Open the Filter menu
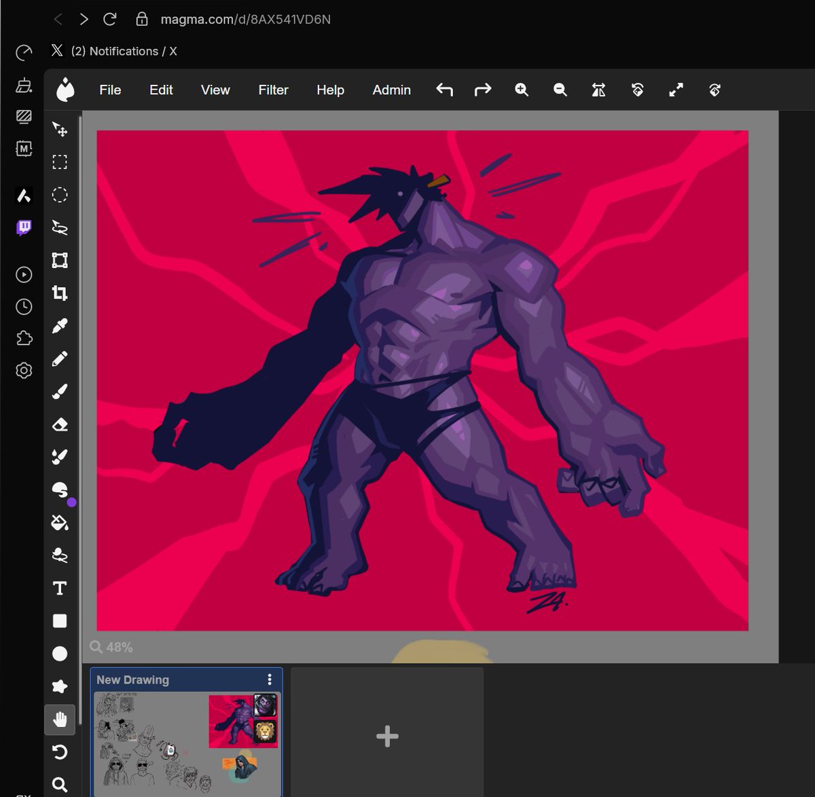The image size is (815, 797). coord(273,90)
